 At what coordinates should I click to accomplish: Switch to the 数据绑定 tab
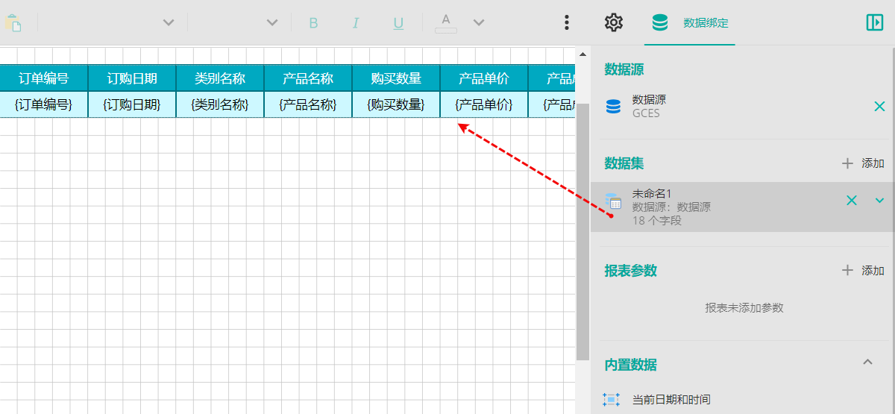pyautogui.click(x=690, y=23)
